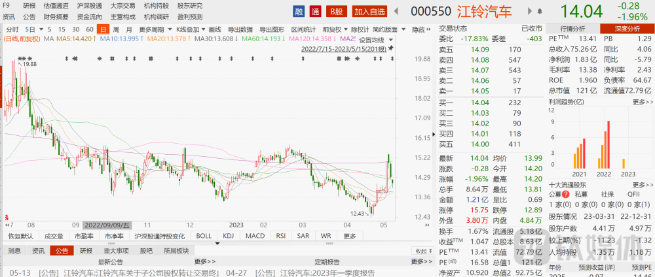The height and width of the screenshot is (277, 655).
Task: Open the K线叠加 overlay dropdown
Action: (x=191, y=29)
